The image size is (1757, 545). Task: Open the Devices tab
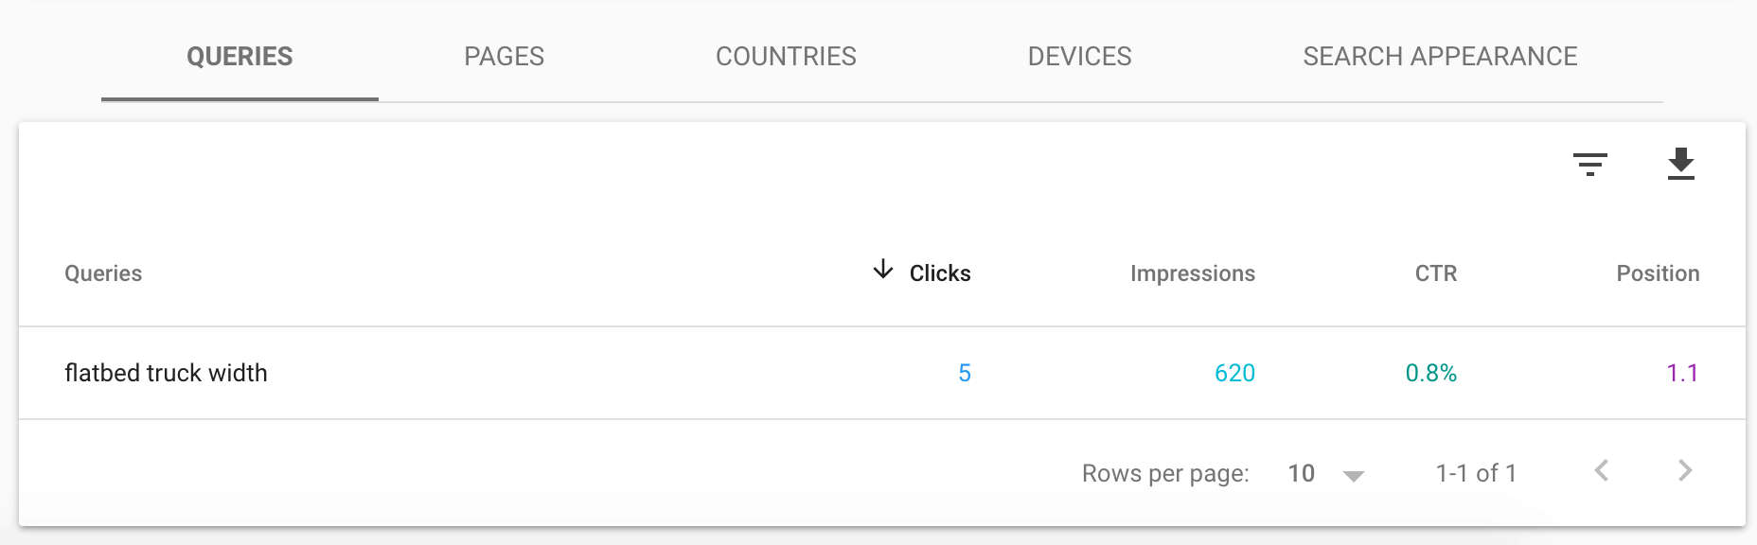pos(1079,57)
